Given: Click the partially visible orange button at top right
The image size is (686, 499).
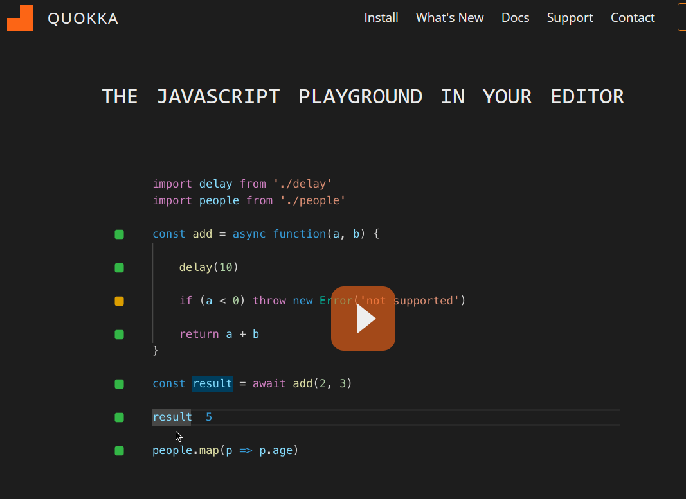Looking at the screenshot, I should click(683, 17).
